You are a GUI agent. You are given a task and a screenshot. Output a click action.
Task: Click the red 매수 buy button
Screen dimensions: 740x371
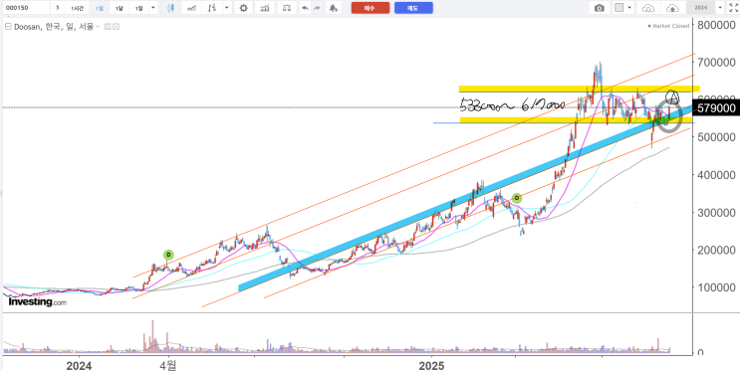pyautogui.click(x=370, y=8)
